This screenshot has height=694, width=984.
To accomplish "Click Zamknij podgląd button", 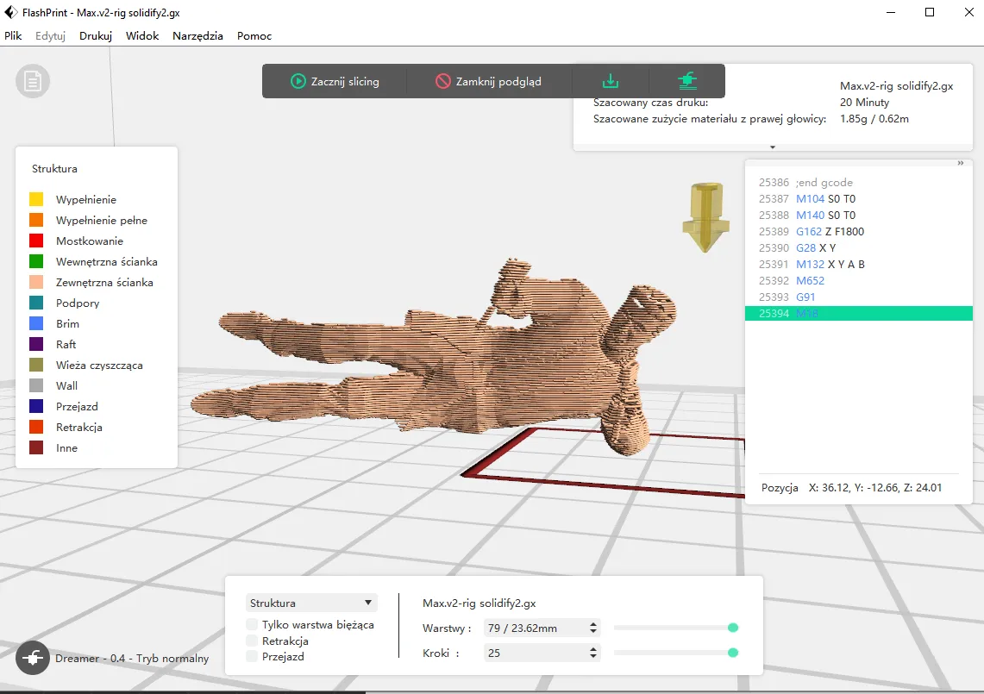I will click(488, 81).
